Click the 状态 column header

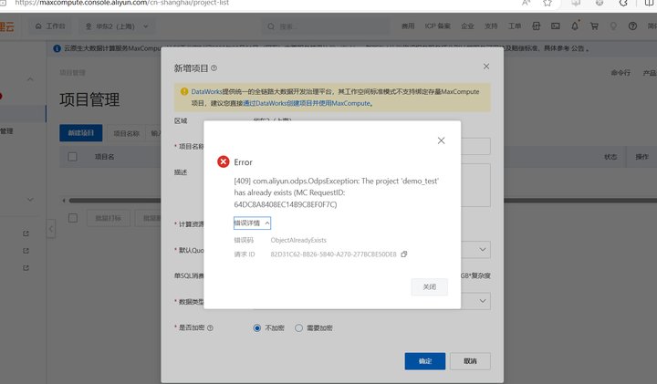click(610, 157)
